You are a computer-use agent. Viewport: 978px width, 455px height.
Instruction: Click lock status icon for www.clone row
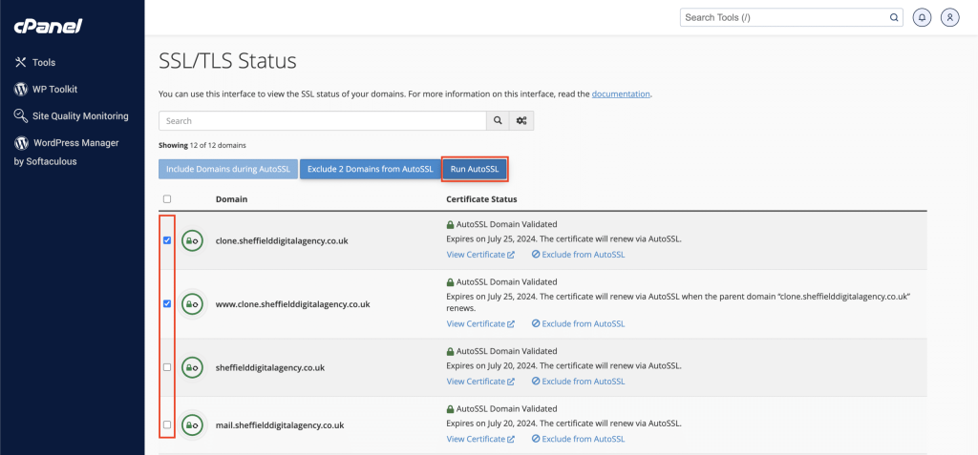point(192,304)
